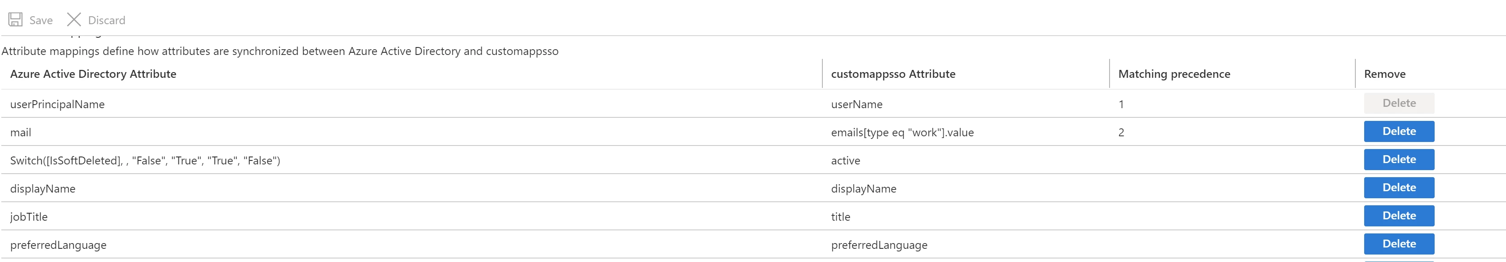Image resolution: width=1506 pixels, height=262 pixels.
Task: Delete the preferredLanguage mapping
Action: [1399, 244]
